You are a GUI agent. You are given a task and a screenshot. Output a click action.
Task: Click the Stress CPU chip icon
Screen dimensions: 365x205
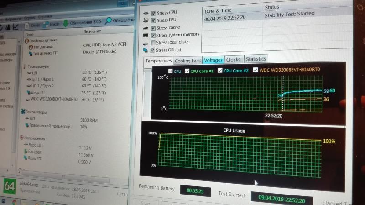coord(146,13)
